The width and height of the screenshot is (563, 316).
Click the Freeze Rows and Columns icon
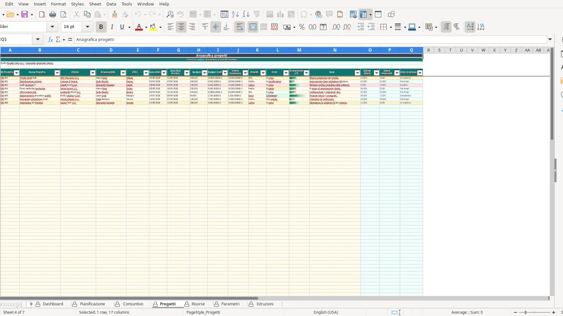[x=364, y=15]
